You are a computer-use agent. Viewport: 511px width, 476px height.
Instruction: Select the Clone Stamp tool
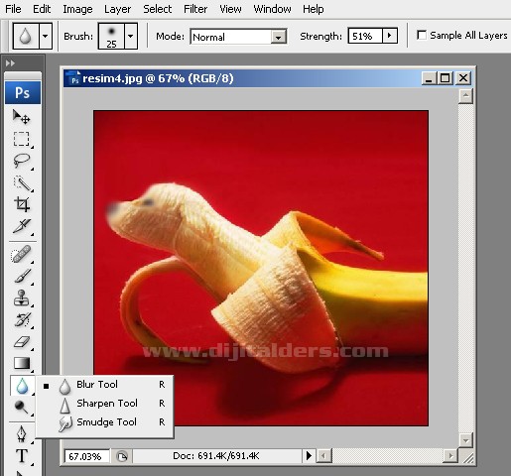coord(22,297)
